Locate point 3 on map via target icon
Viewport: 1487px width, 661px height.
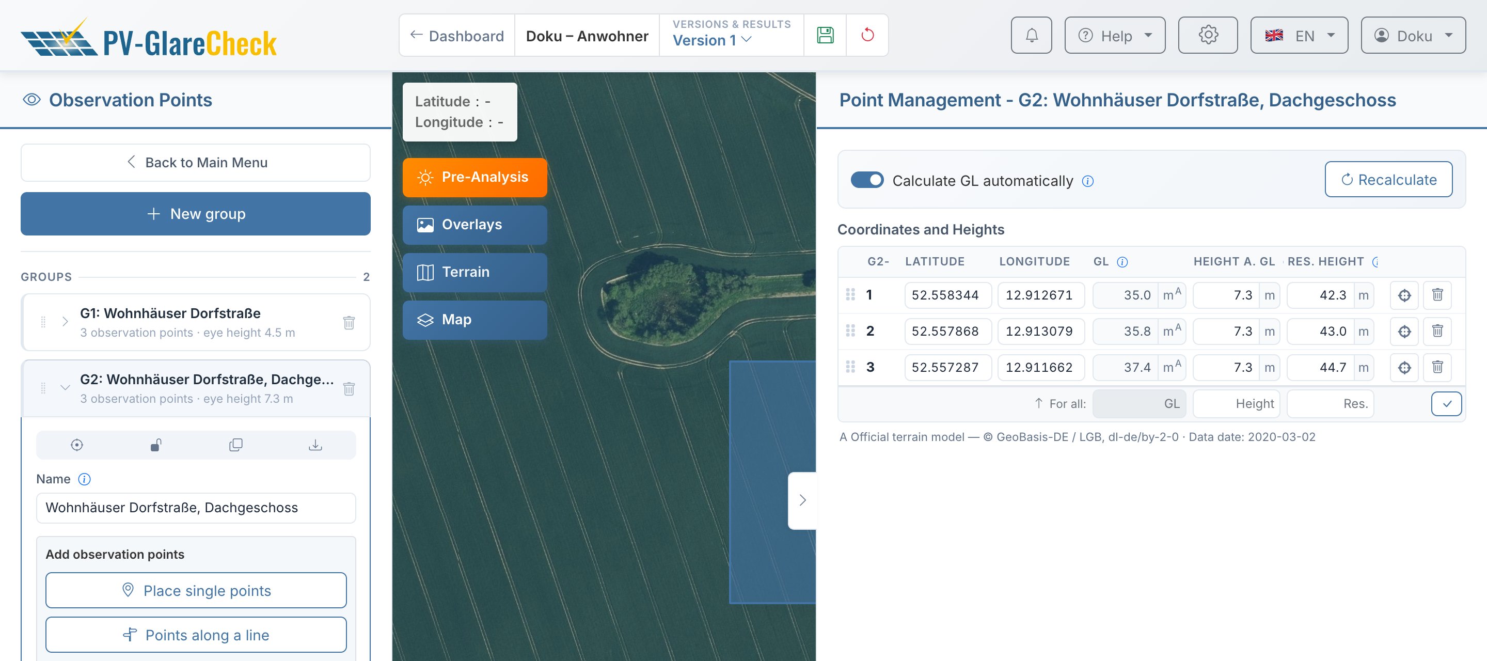click(x=1404, y=368)
